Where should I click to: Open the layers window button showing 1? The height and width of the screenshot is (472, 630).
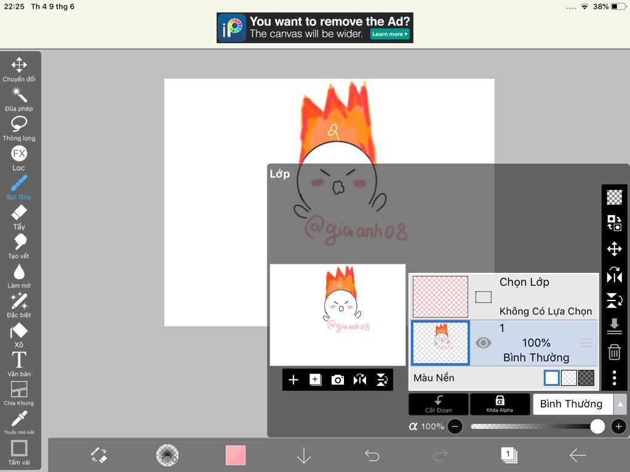[509, 455]
